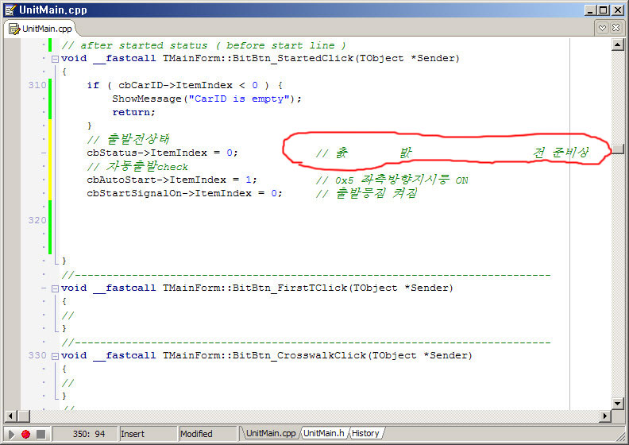Open the tab list dropdown arrow
629x445 pixels.
[x=603, y=28]
